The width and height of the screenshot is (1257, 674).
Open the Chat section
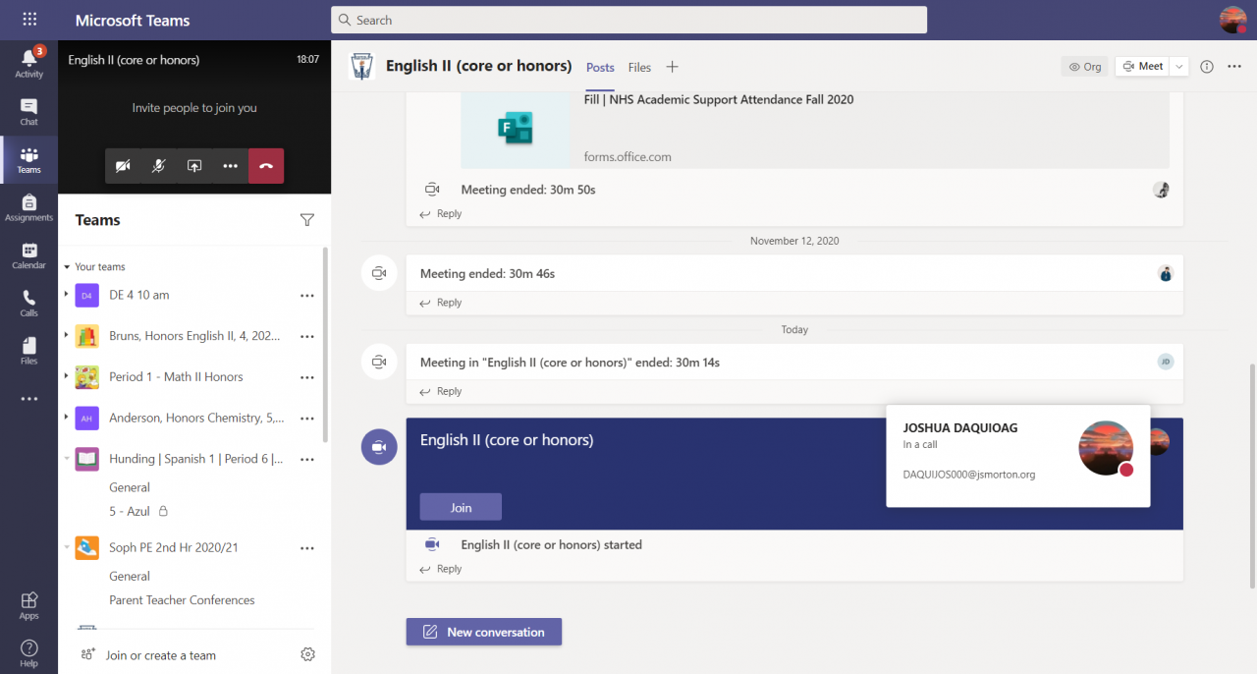(28, 112)
